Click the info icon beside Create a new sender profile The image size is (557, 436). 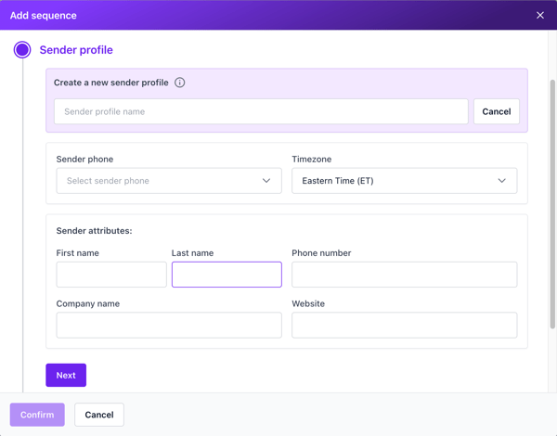pos(180,83)
